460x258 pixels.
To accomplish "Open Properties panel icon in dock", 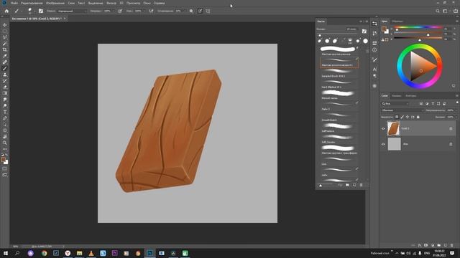I will (374, 43).
